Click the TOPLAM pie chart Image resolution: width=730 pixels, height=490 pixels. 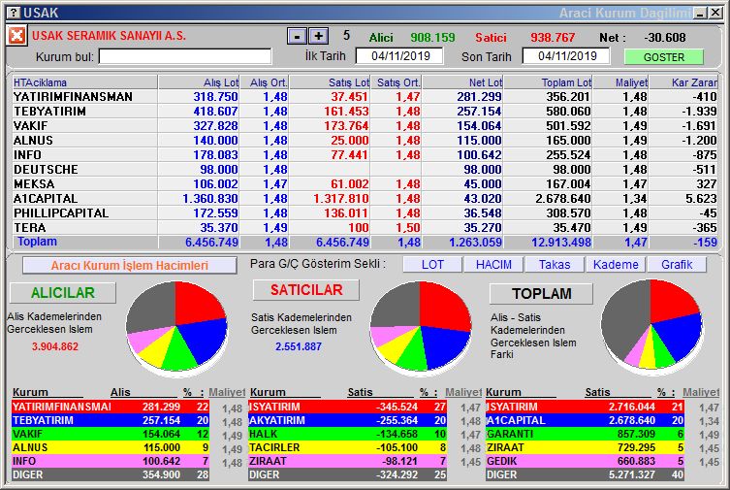tap(651, 325)
